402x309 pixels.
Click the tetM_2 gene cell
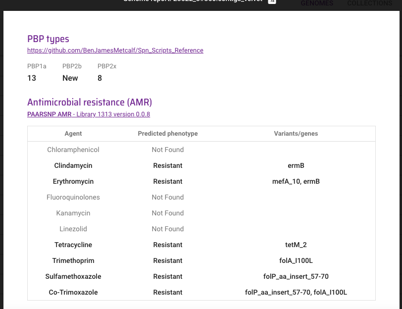pos(296,245)
